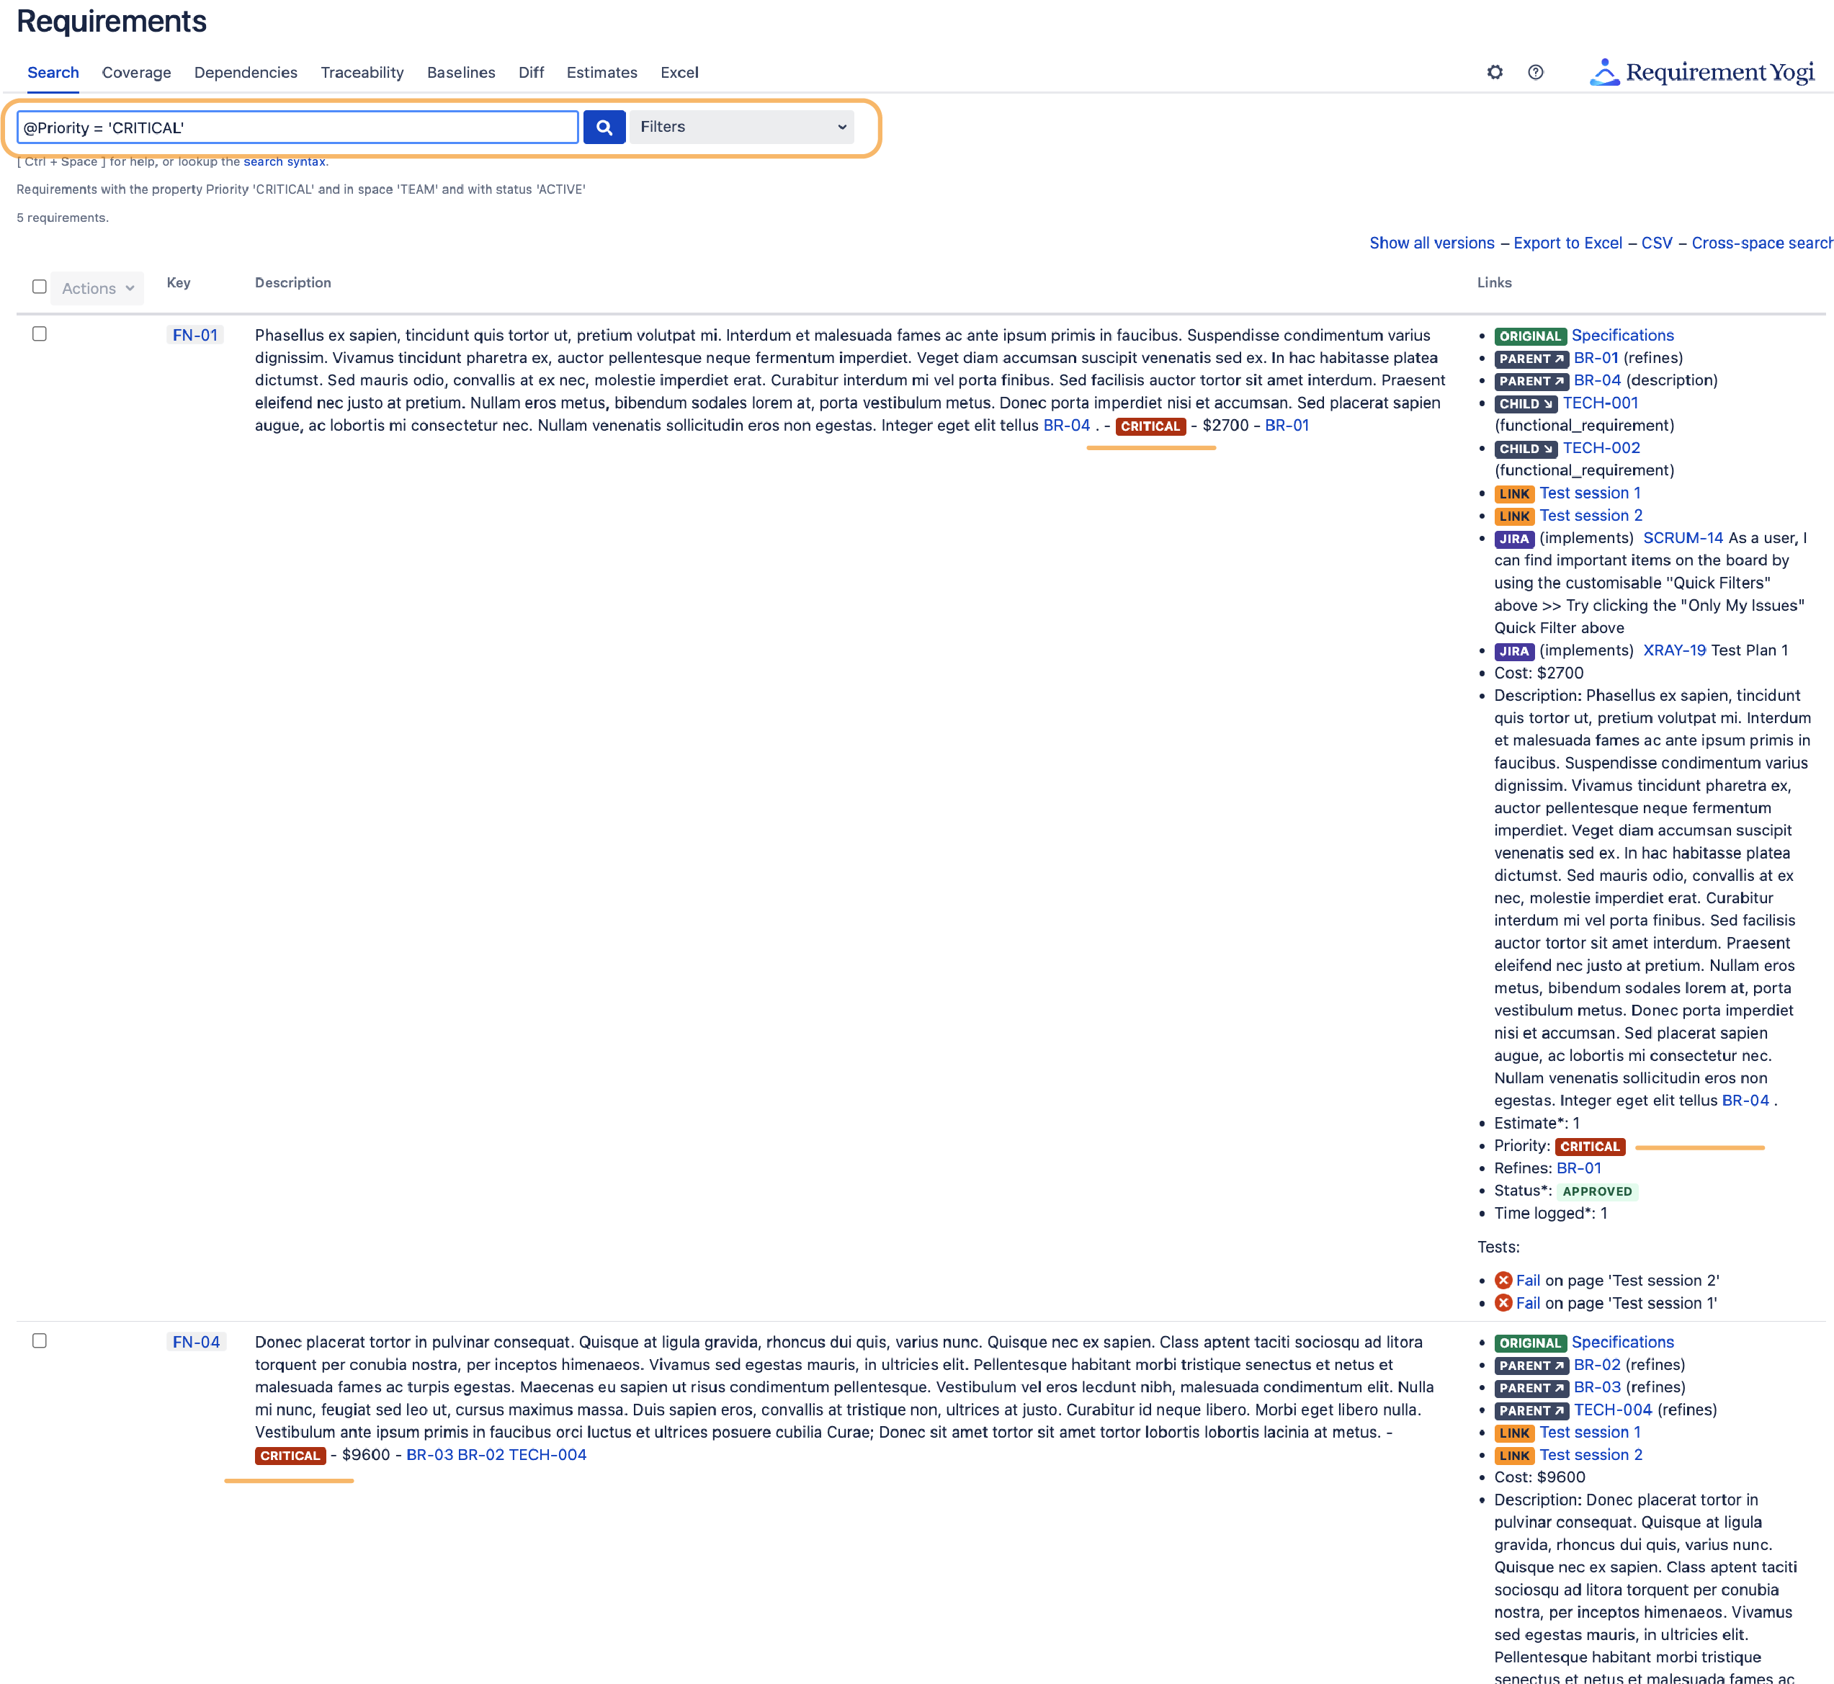Check the select-all checkbox in the header
Screen dimensions: 1834x1684
[39, 286]
